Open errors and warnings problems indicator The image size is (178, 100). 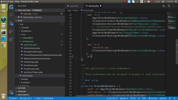[x=26, y=98]
